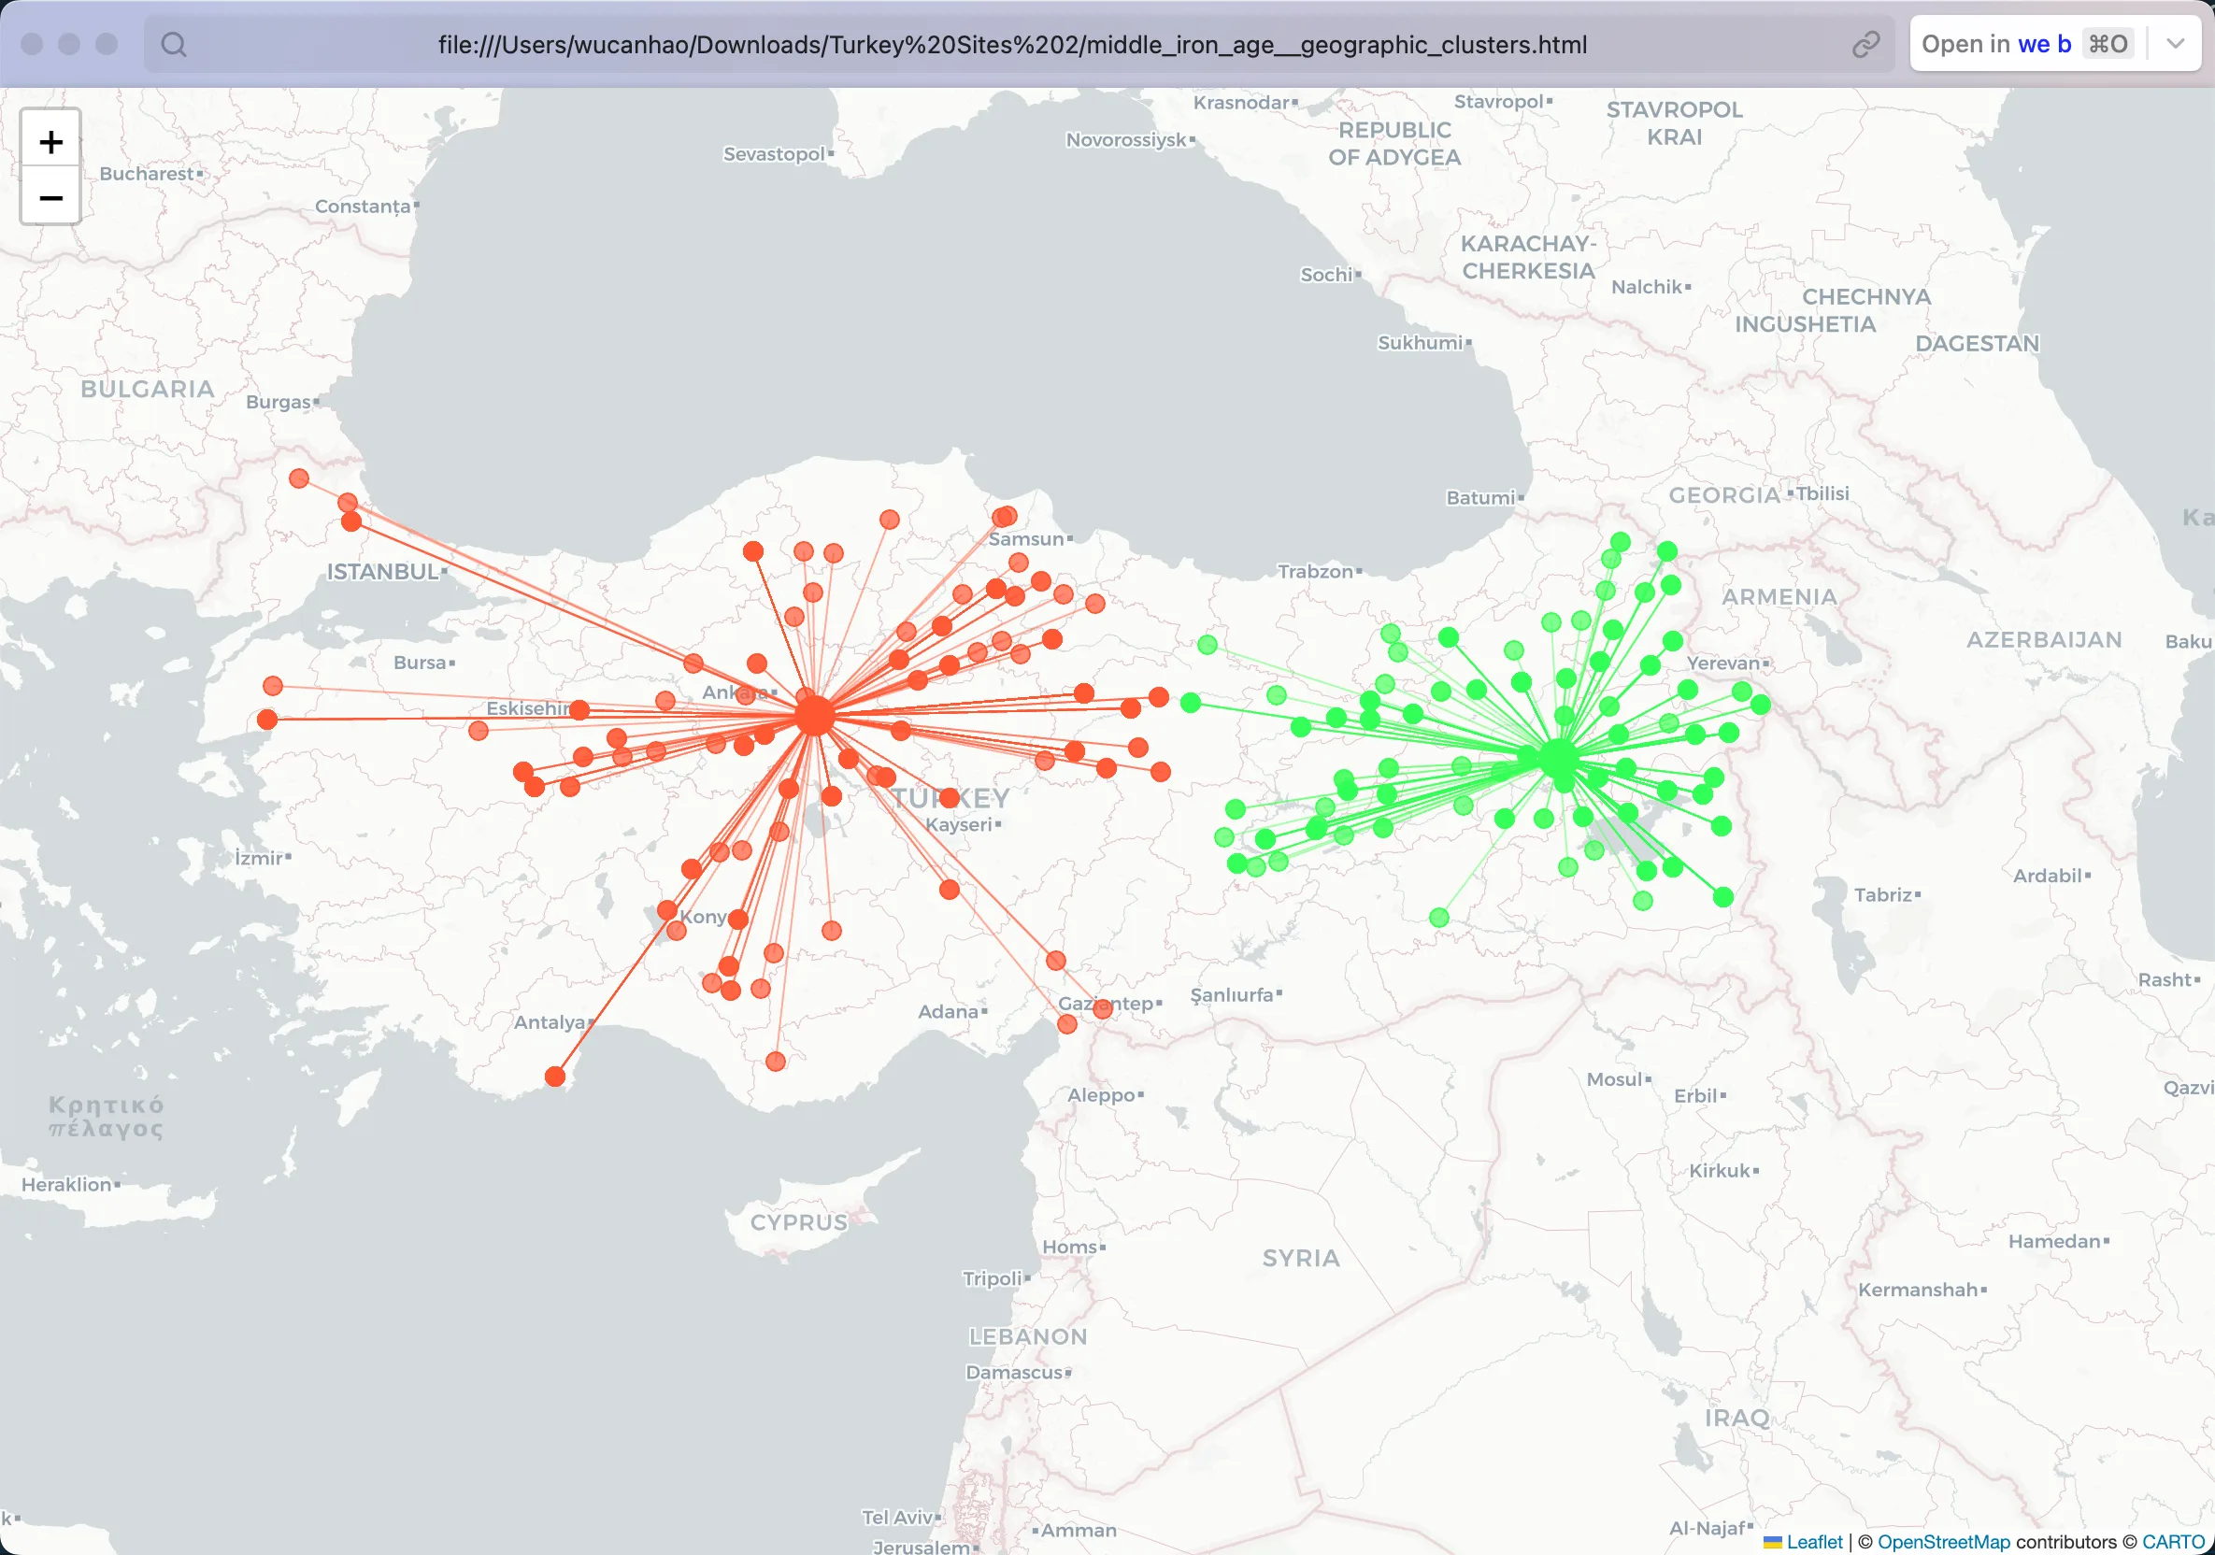The width and height of the screenshot is (2215, 1555).
Task: Select the large red cluster center marker
Action: pos(814,716)
